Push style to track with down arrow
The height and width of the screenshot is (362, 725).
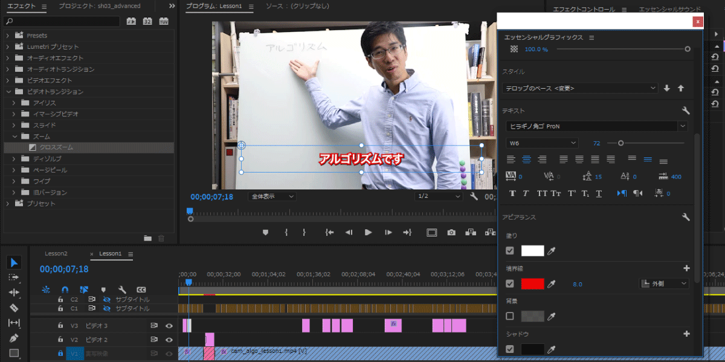pos(667,88)
